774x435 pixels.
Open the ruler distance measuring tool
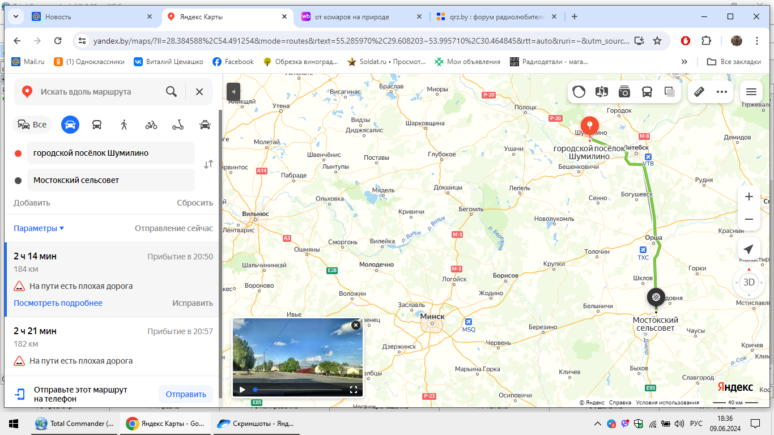699,92
